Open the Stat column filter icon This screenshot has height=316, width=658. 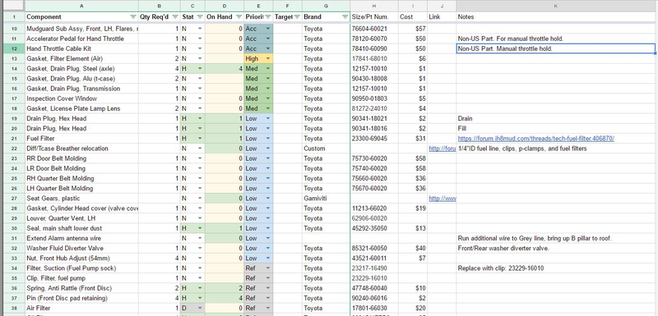tap(200, 17)
